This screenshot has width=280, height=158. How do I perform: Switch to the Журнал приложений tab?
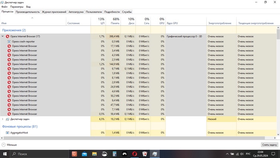[54, 12]
